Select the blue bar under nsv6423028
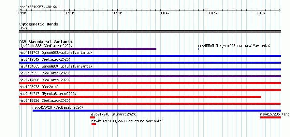 coord(157,111)
